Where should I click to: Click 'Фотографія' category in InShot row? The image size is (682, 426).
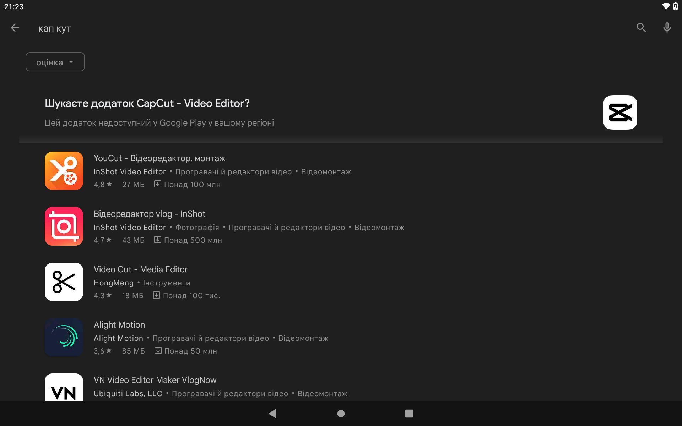(197, 228)
